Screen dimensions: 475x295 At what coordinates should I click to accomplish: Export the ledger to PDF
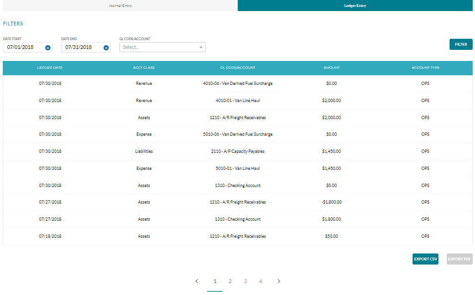coord(459,259)
